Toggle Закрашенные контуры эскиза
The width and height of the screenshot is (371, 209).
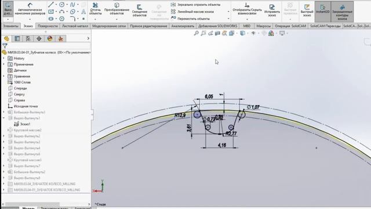point(342,12)
